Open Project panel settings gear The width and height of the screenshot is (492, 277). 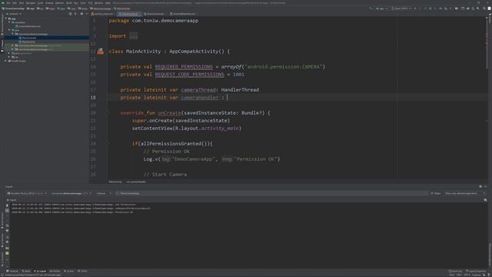coord(81,14)
